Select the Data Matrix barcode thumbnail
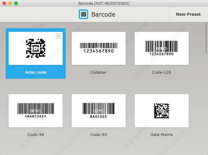The height and width of the screenshot is (155, 208). click(x=162, y=111)
